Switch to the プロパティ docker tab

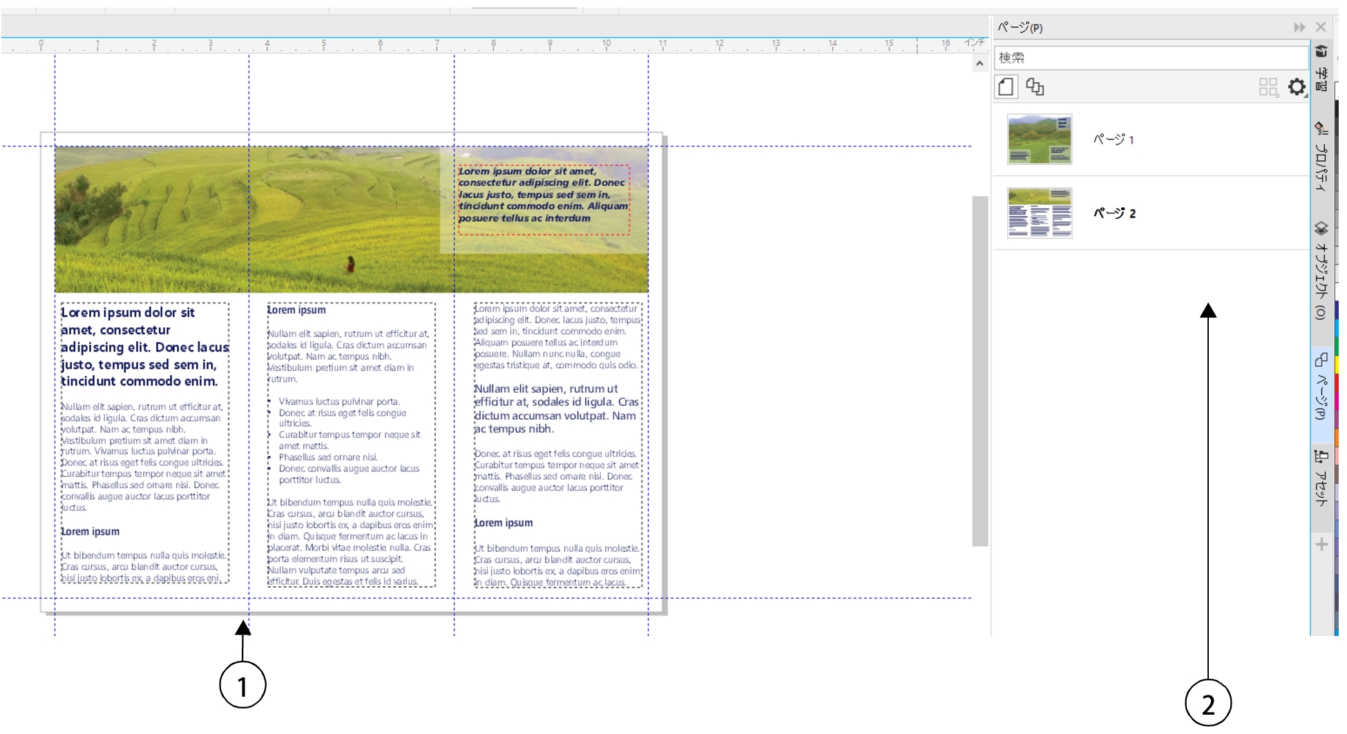[1321, 157]
